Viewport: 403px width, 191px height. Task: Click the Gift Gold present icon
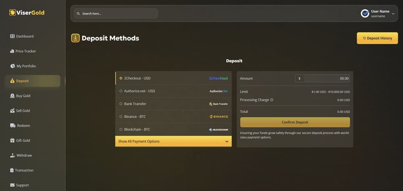(12, 141)
